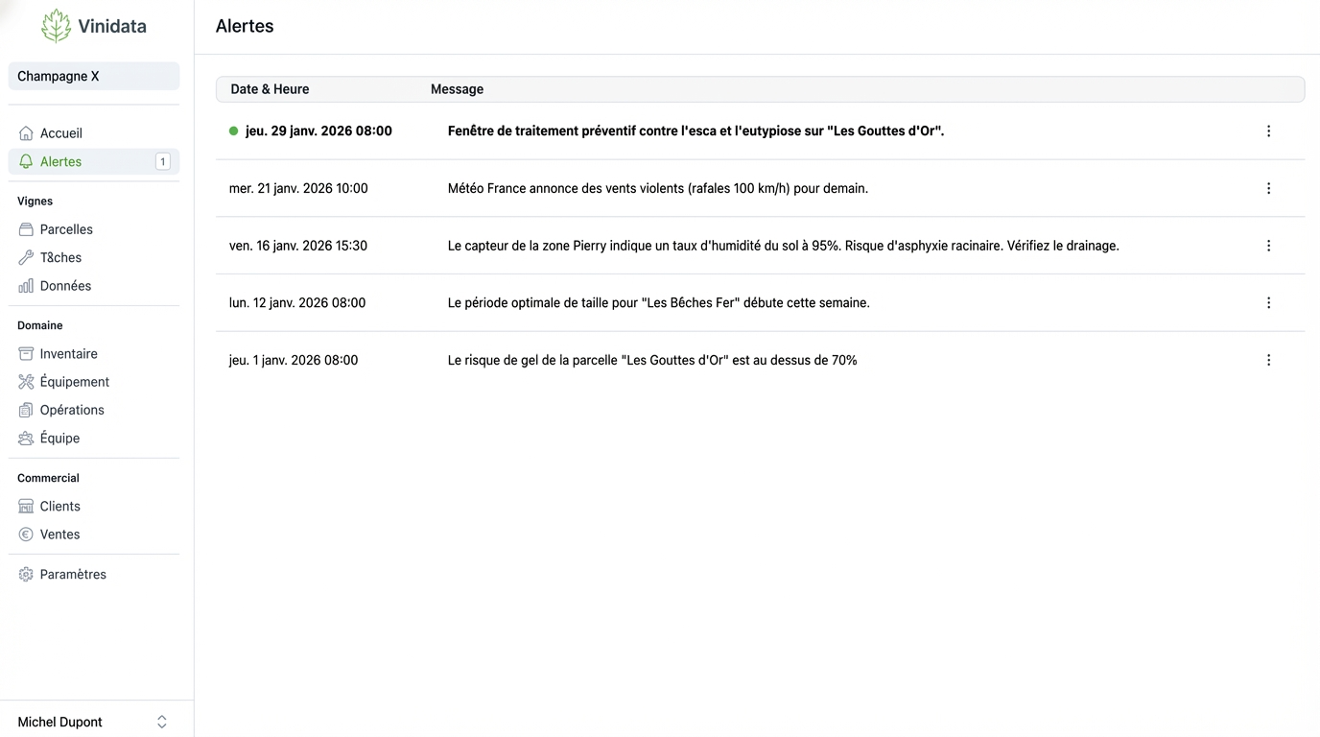Viewport: 1320px width, 737px height.
Task: Open the Accueil home icon
Action: coord(25,132)
